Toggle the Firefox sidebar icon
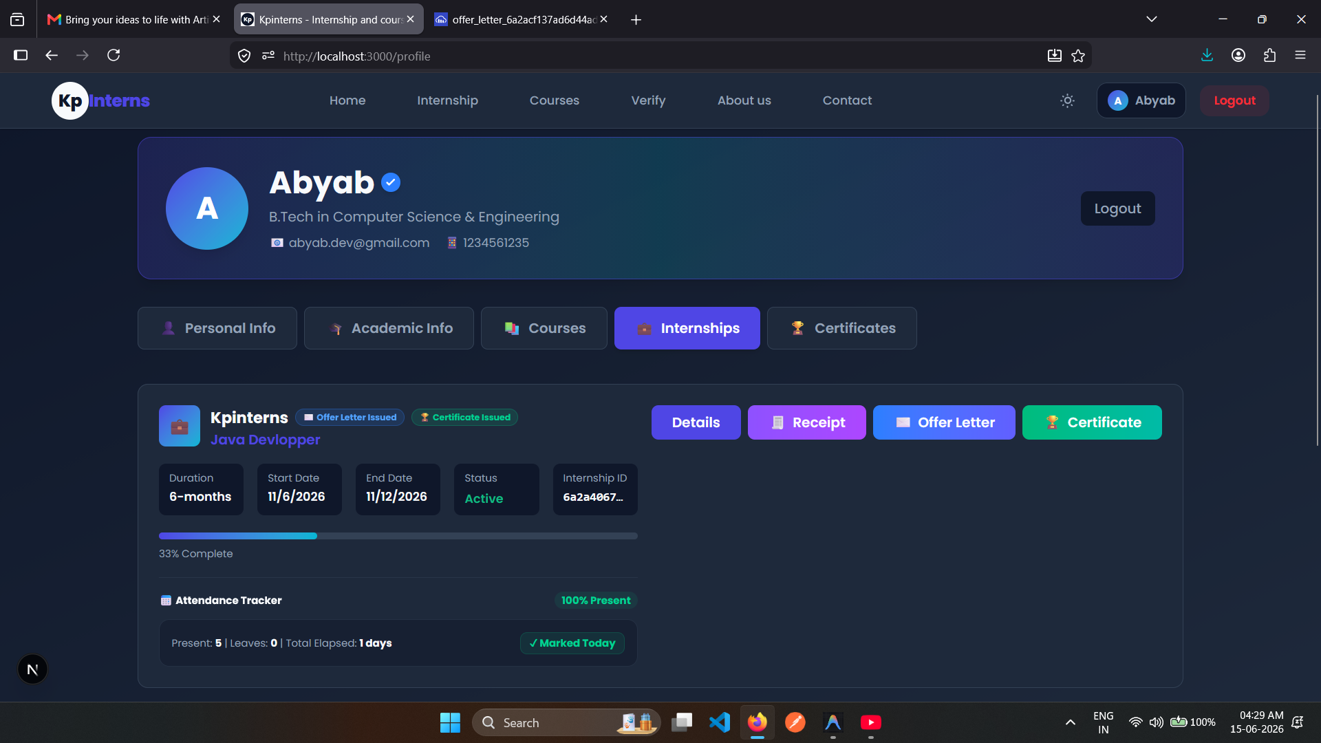1321x743 pixels. [21, 56]
